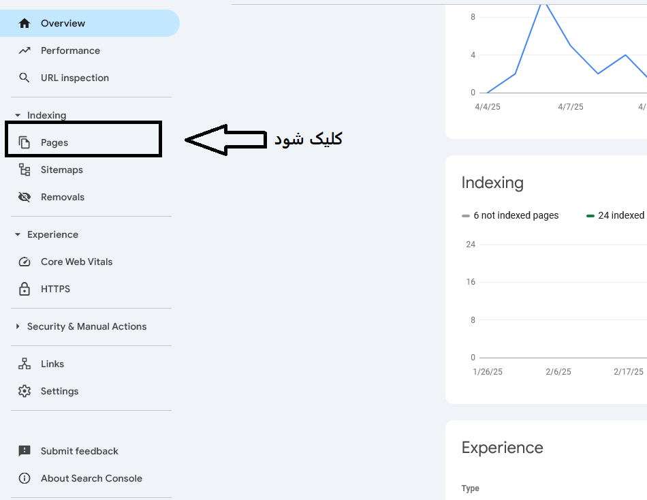Open About Search Console link
The width and height of the screenshot is (647, 500).
point(91,478)
